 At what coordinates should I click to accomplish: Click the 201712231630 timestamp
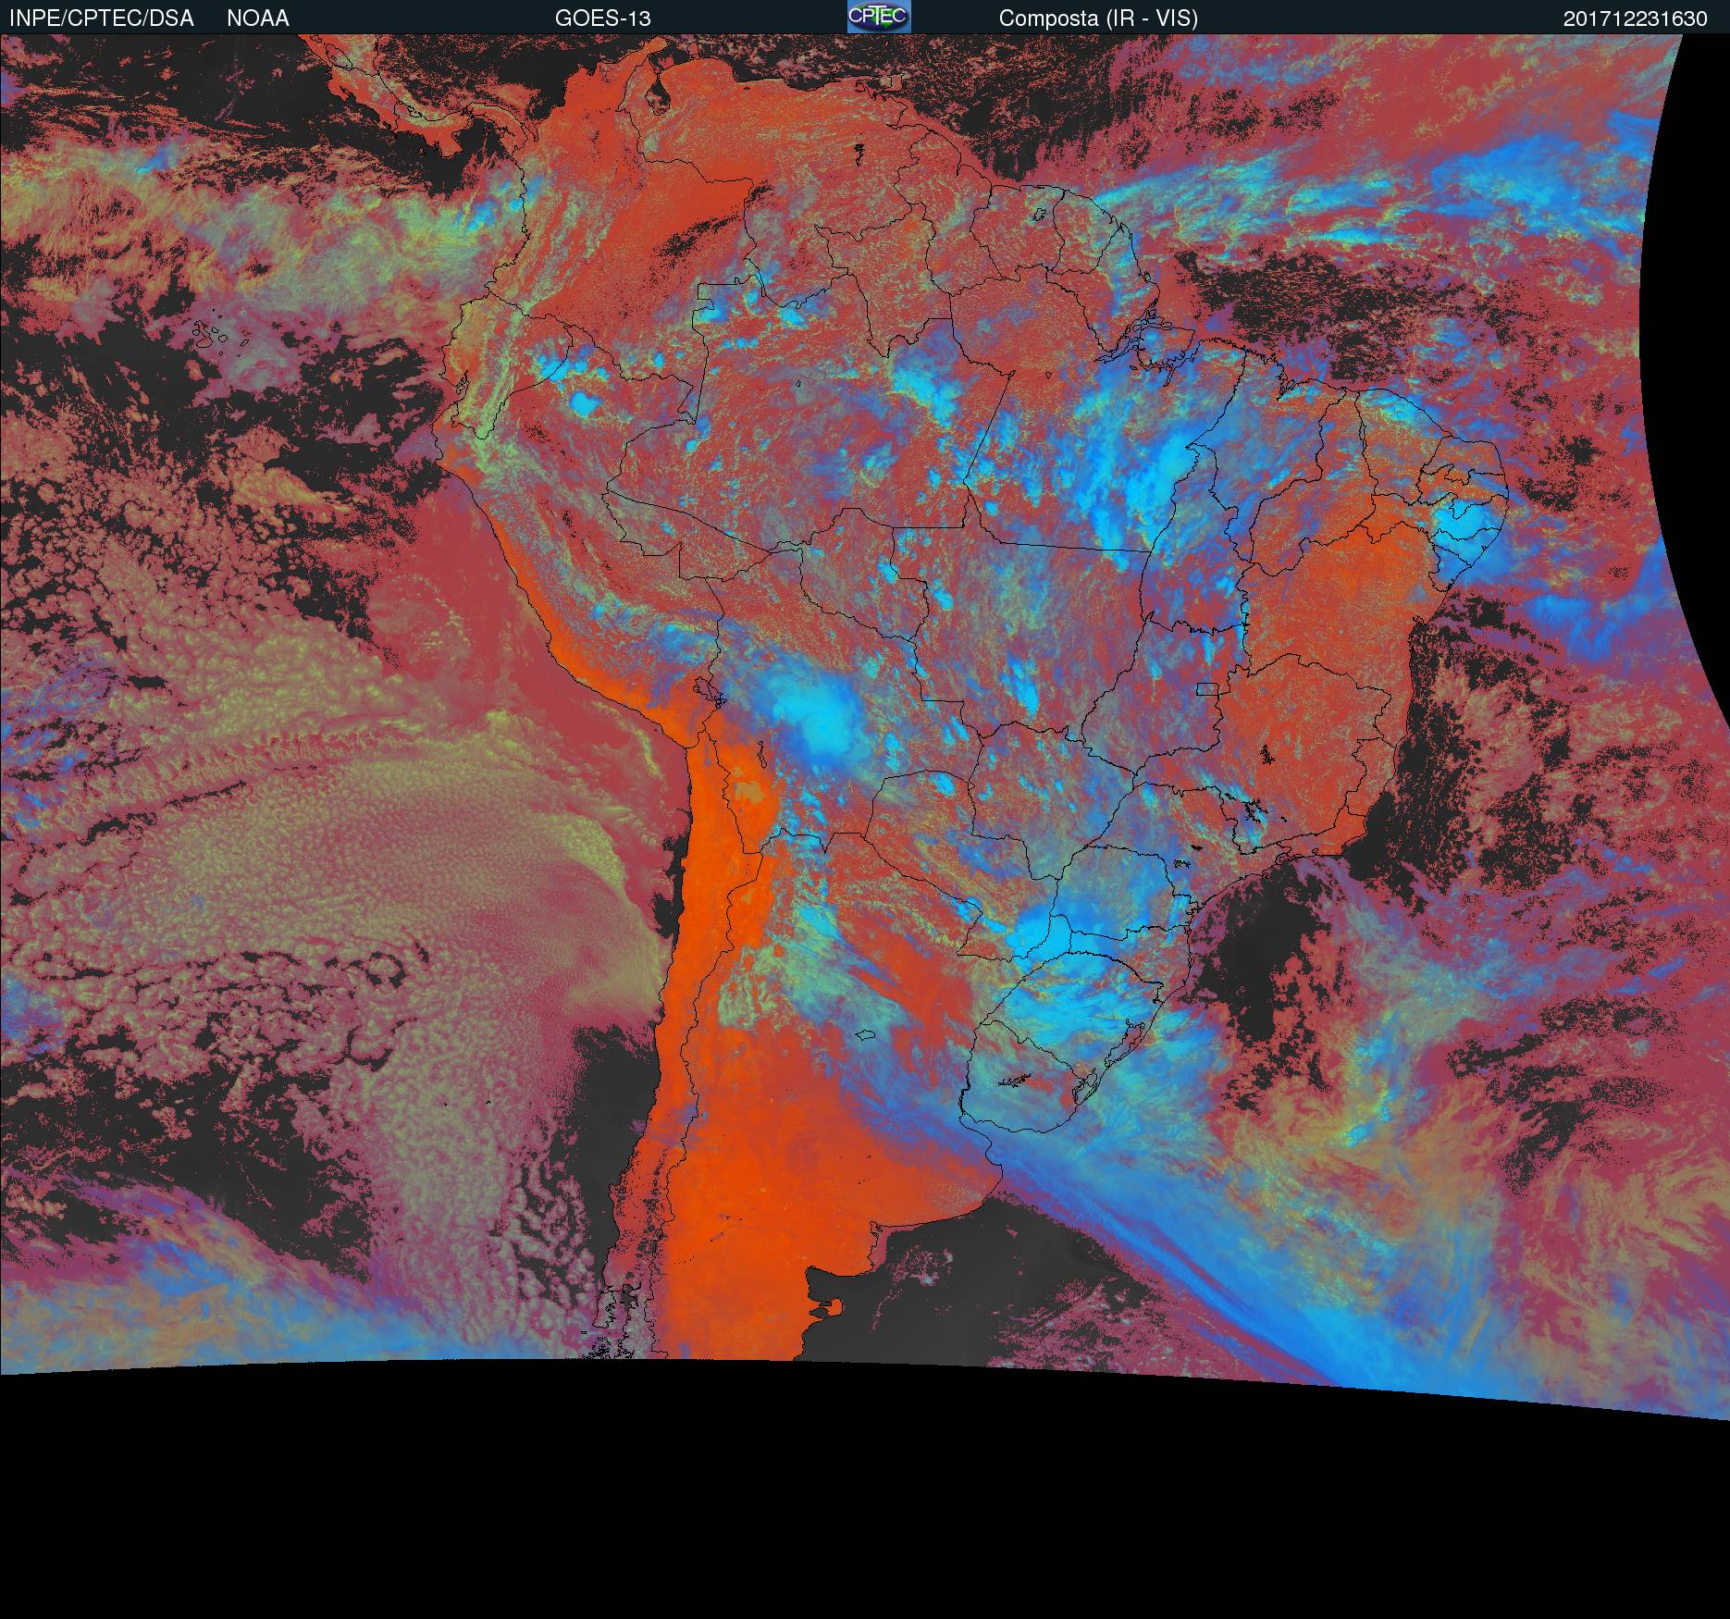[x=1636, y=19]
